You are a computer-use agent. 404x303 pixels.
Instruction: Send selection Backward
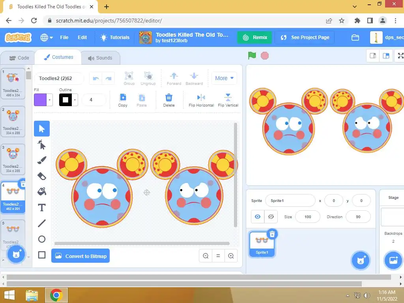[x=194, y=79]
